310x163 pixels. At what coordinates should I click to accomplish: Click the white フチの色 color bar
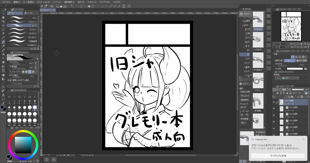[295, 69]
